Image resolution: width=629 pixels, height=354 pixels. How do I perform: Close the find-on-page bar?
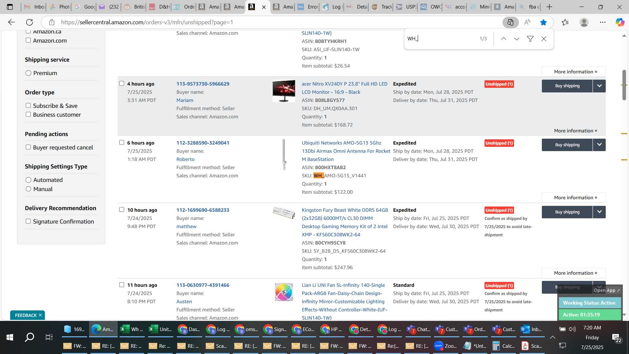[x=544, y=39]
